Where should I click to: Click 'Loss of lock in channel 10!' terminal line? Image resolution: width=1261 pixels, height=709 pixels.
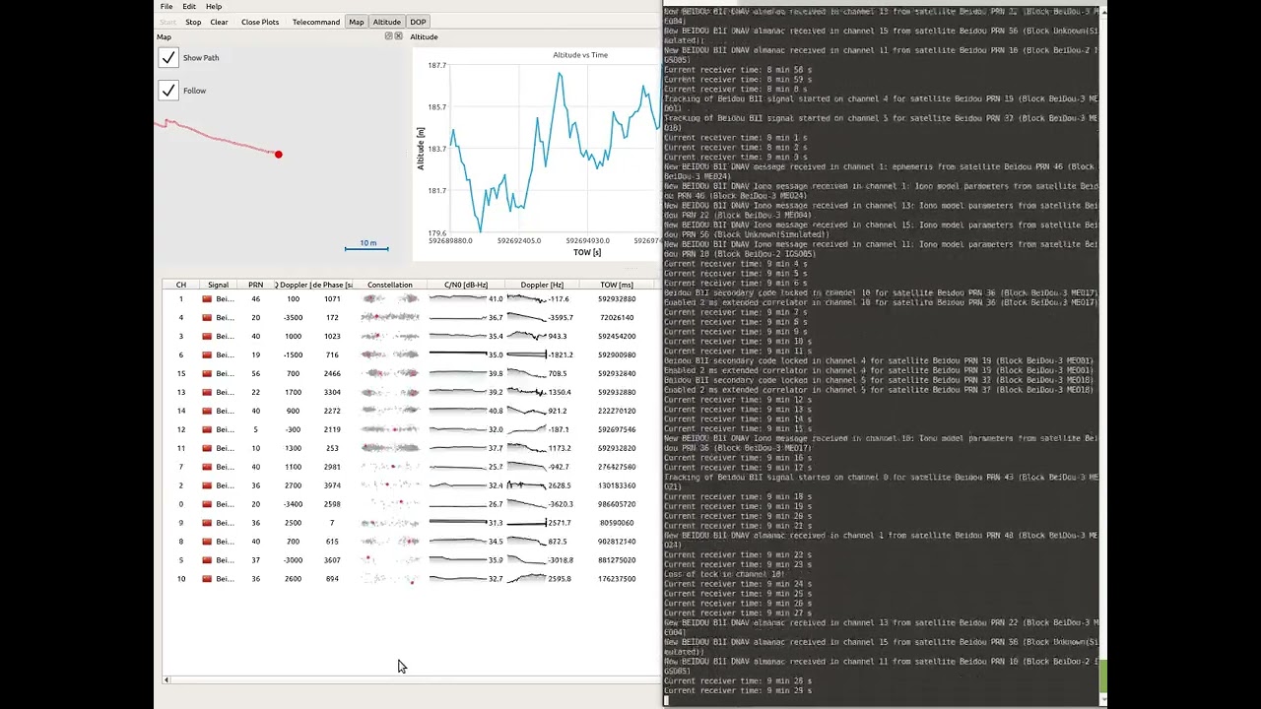(725, 574)
